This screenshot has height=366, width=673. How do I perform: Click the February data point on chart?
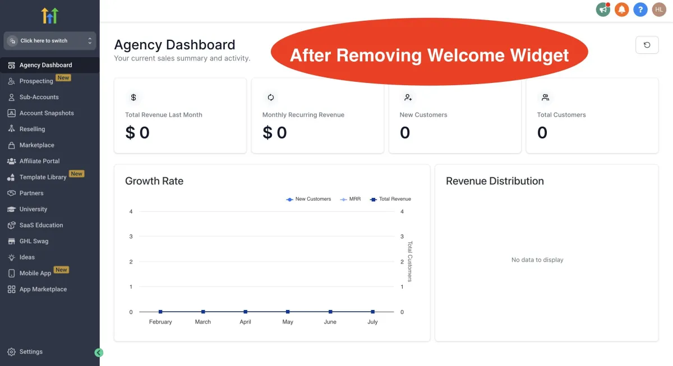(x=160, y=312)
